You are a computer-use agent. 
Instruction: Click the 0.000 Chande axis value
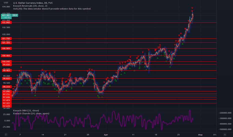pos(7,121)
